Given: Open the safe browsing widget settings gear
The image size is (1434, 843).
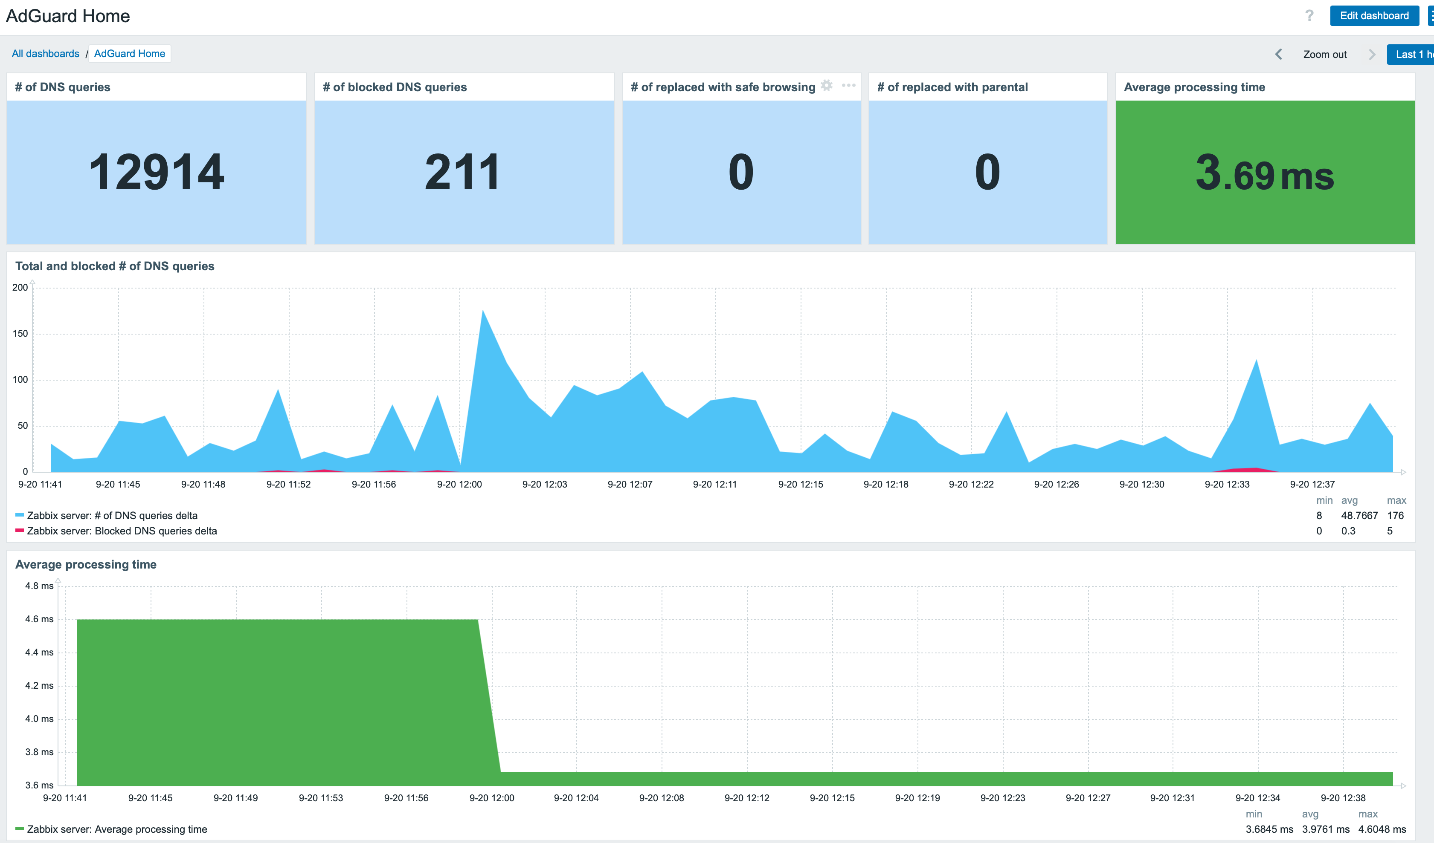Looking at the screenshot, I should point(827,87).
